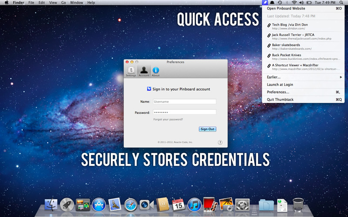348x217 pixels.
Task: Toggle the Launch at Login option
Action: tap(280, 85)
